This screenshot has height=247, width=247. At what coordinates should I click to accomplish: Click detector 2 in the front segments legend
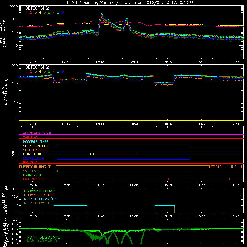coord(31,12)
